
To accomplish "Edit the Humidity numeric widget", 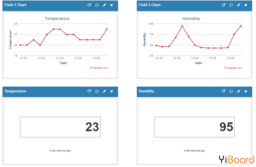I will (239, 91).
